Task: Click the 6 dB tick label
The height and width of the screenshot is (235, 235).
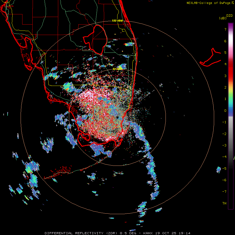Action: [x=225, y=41]
